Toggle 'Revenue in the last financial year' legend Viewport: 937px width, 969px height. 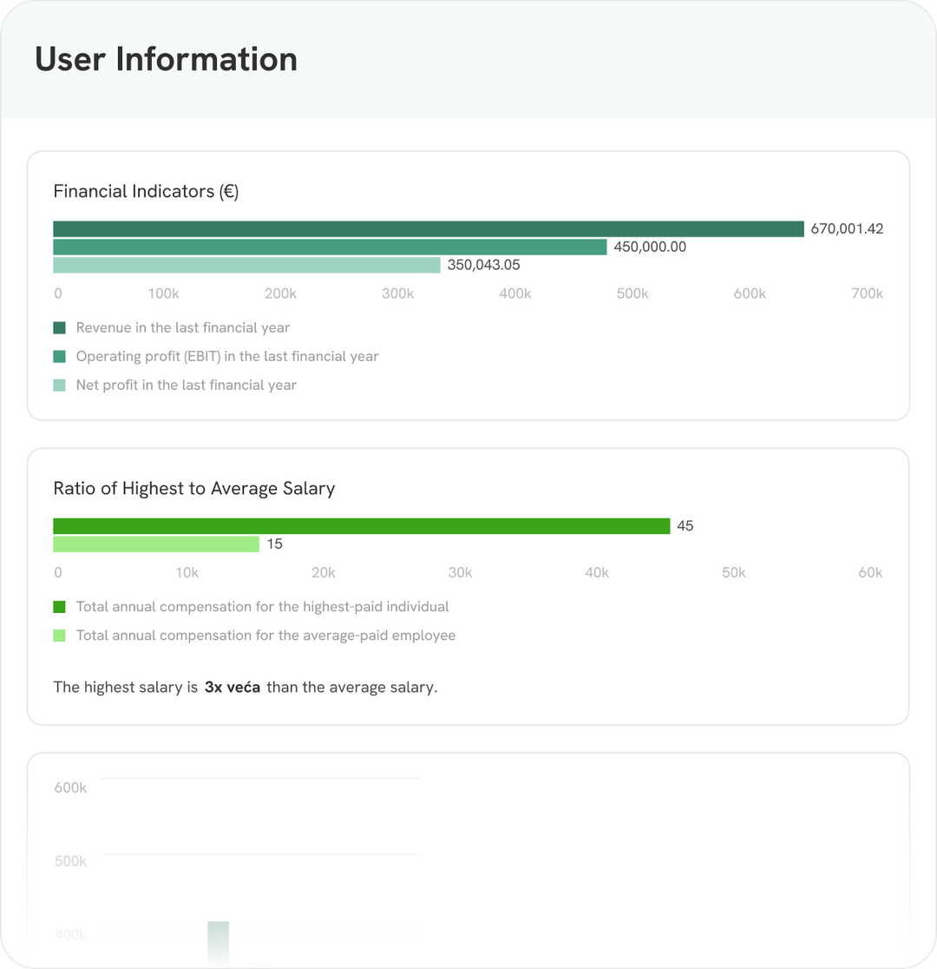pyautogui.click(x=183, y=327)
